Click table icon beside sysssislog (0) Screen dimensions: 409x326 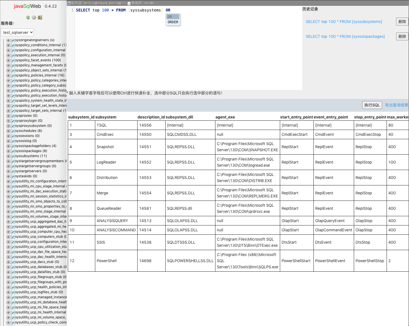coord(13,141)
